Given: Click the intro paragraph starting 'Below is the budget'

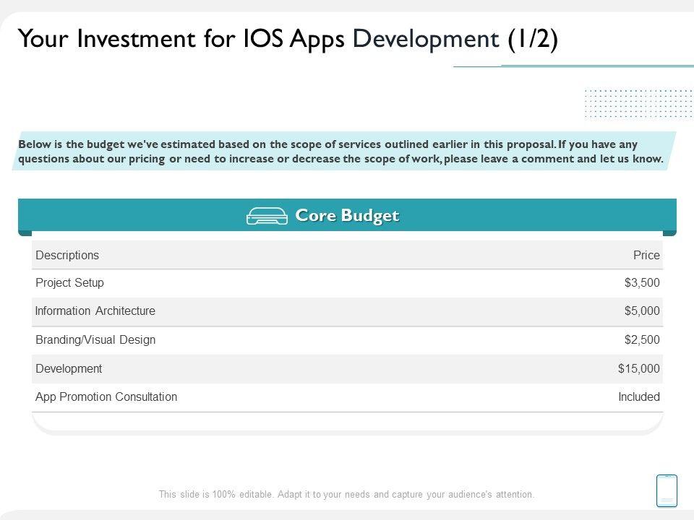Looking at the screenshot, I should click(340, 151).
